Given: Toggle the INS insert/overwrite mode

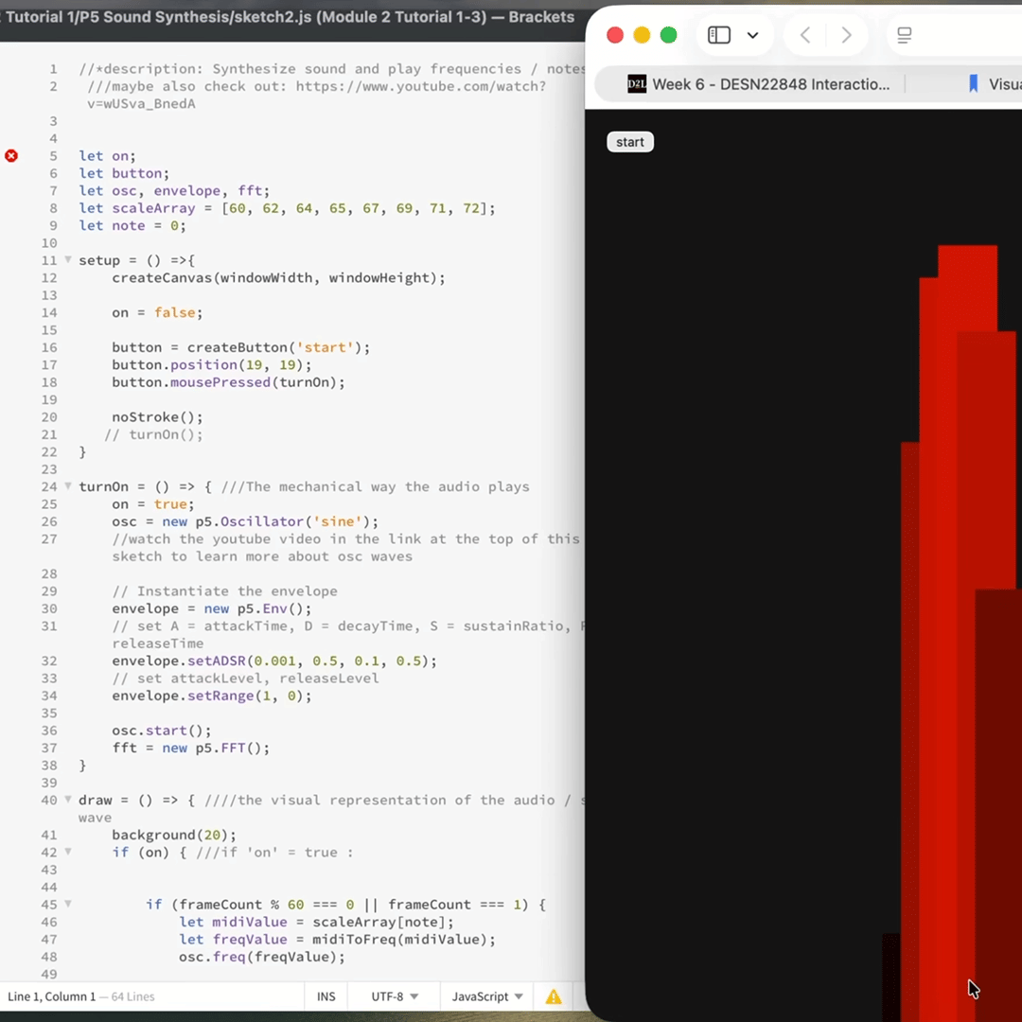Looking at the screenshot, I should tap(326, 996).
